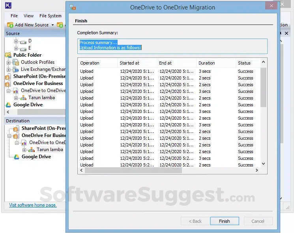This screenshot has height=233, width=294.
Task: Collapse OneDrive to OneDrive node in Destination
Action: (x=17, y=143)
